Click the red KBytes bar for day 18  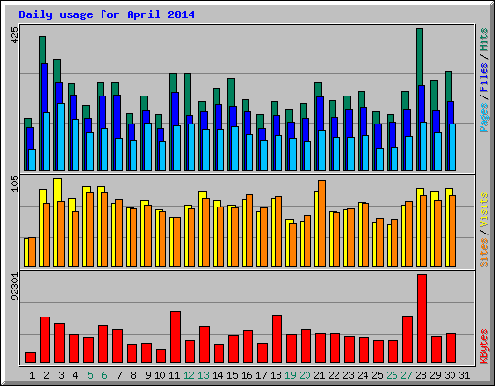tap(277, 339)
